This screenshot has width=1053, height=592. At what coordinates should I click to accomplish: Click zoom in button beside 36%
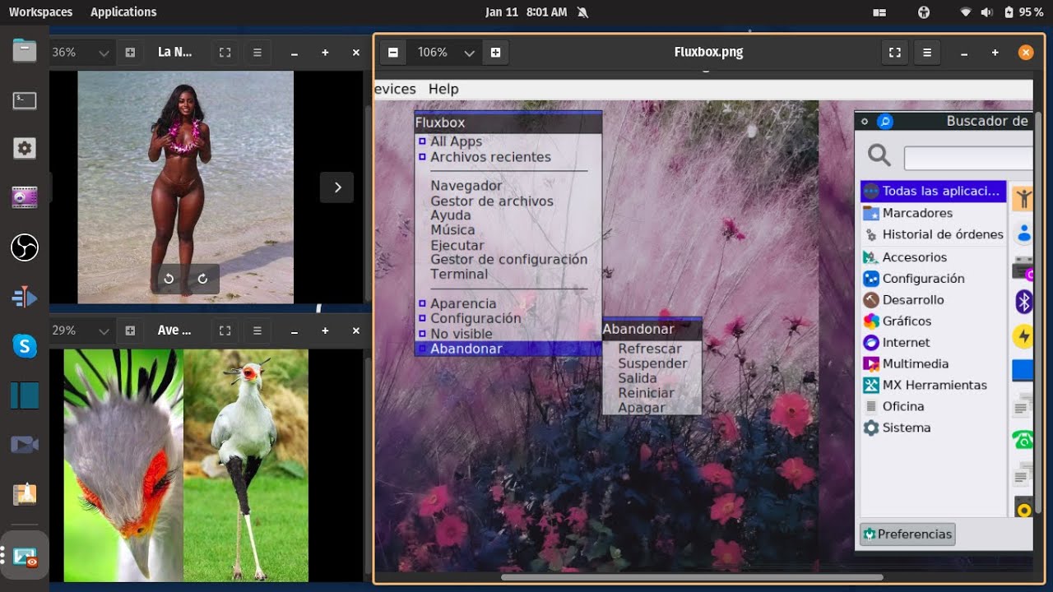(130, 53)
